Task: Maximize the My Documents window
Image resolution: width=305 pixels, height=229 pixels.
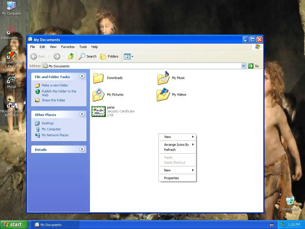Action: coord(253,40)
